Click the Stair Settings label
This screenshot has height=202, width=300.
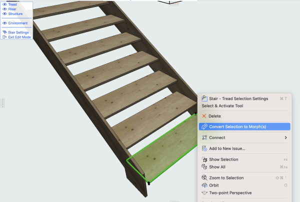point(19,32)
